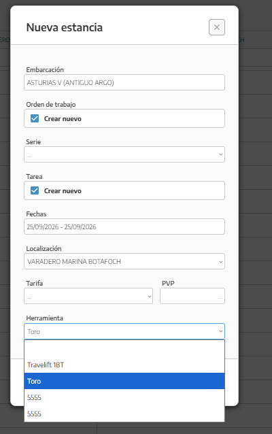This screenshot has width=272, height=434.
Task: Open the Fechas date range field
Action: pyautogui.click(x=124, y=227)
